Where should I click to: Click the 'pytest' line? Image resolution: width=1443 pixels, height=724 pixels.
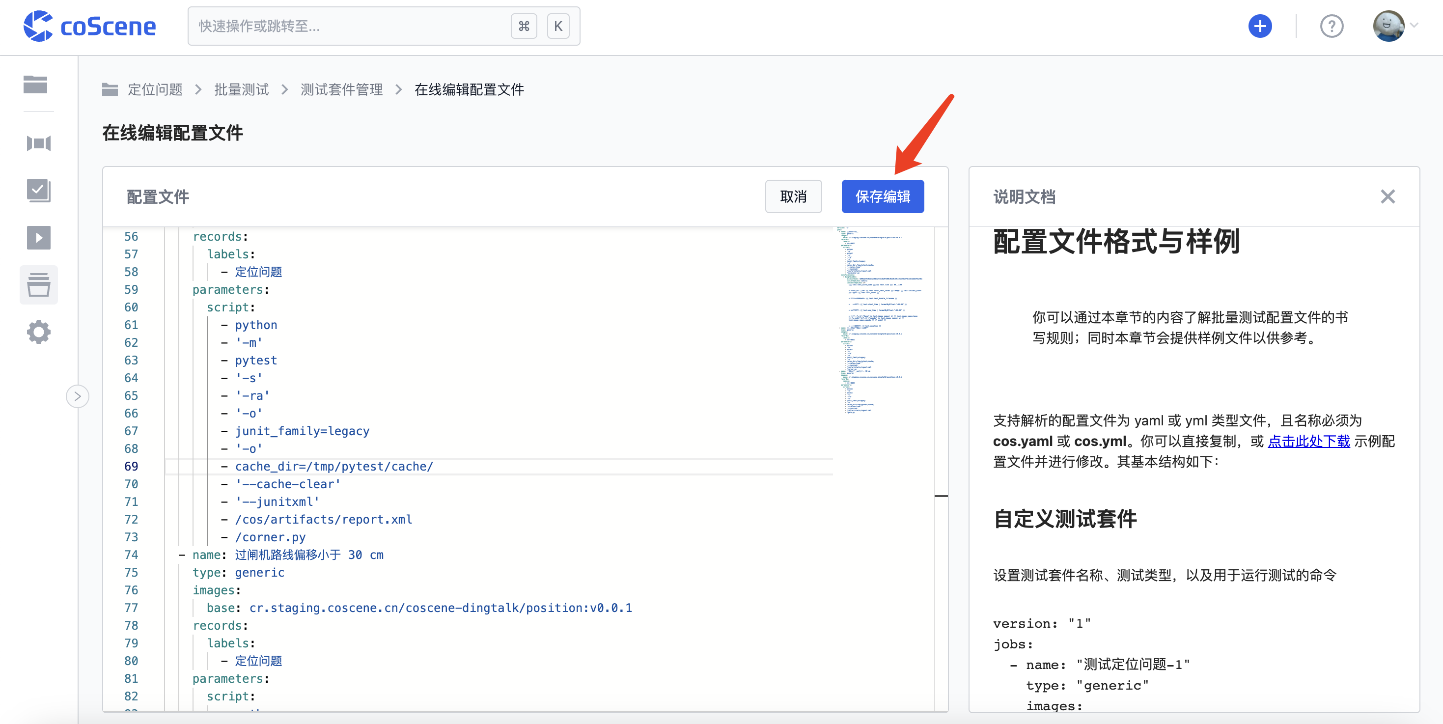pyautogui.click(x=255, y=361)
